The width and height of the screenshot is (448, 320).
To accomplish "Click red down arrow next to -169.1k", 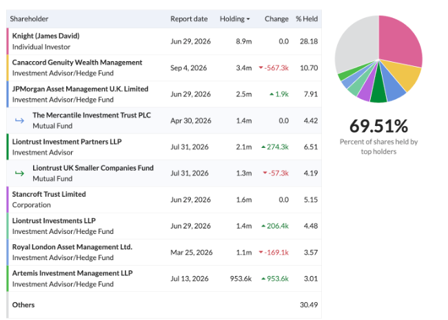I will [x=261, y=253].
